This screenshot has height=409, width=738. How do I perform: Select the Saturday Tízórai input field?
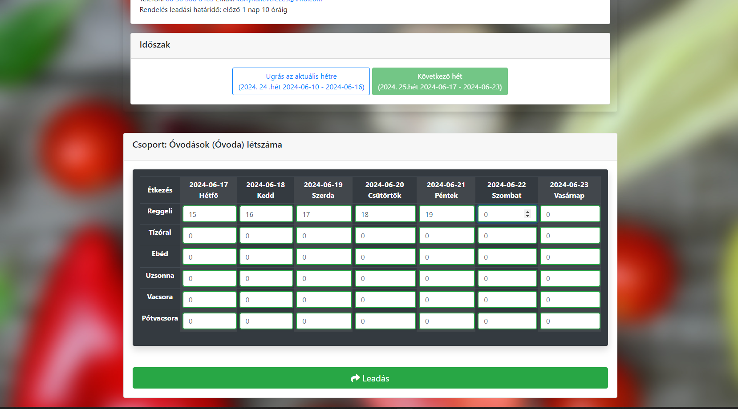507,236
